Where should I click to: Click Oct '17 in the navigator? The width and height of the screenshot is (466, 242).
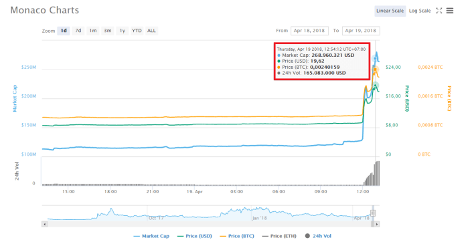[156, 219]
